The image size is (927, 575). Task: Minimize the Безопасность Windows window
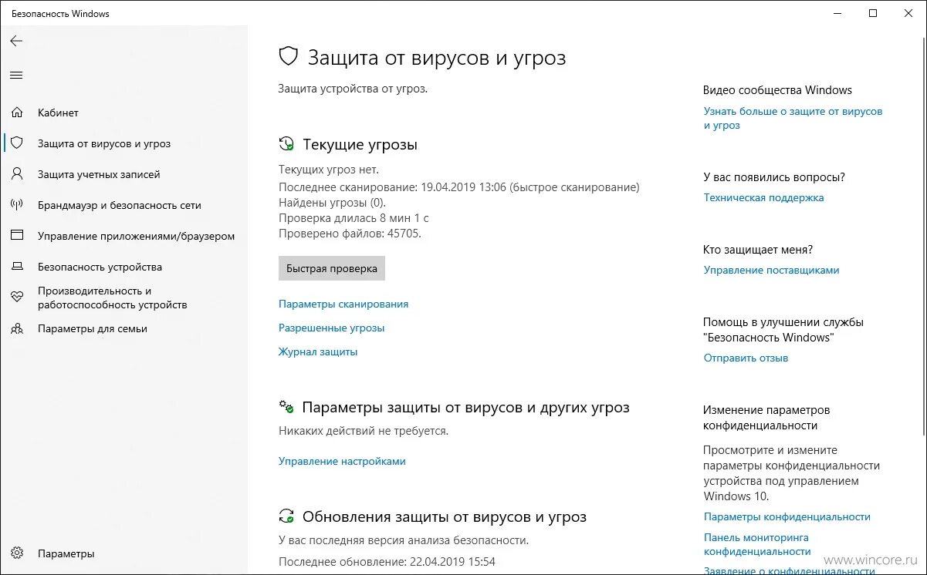coord(837,13)
